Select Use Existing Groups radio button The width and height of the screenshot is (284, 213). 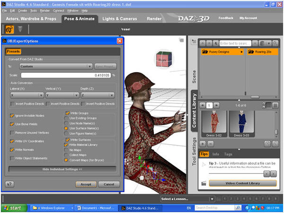pos(66,118)
